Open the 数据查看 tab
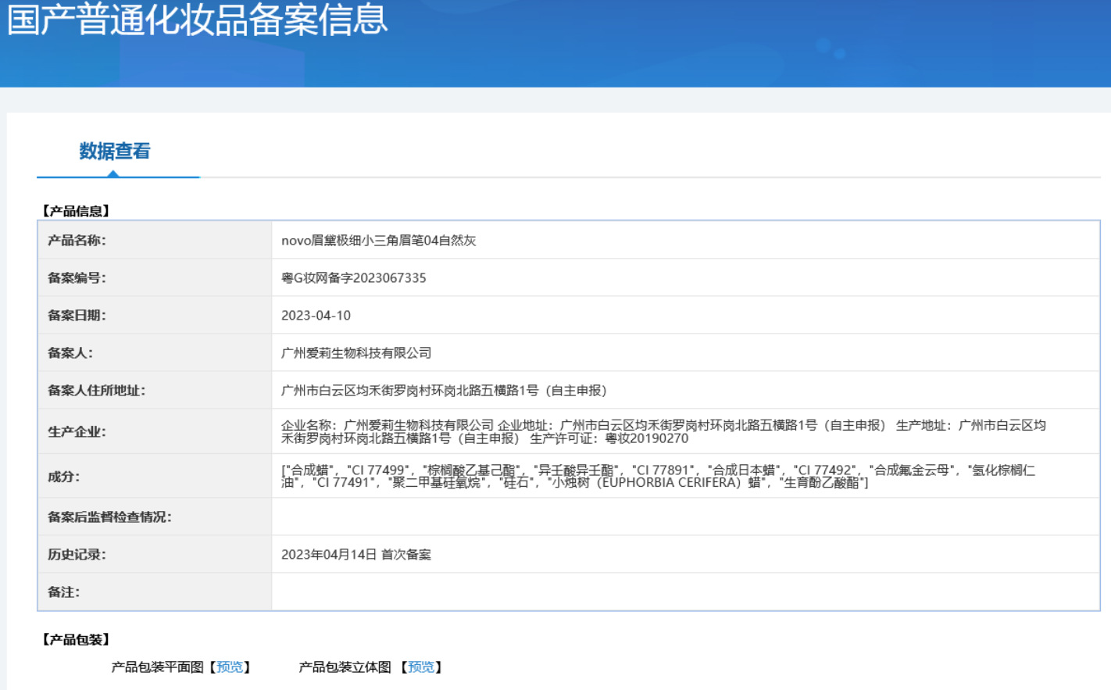The image size is (1111, 690). 115,151
